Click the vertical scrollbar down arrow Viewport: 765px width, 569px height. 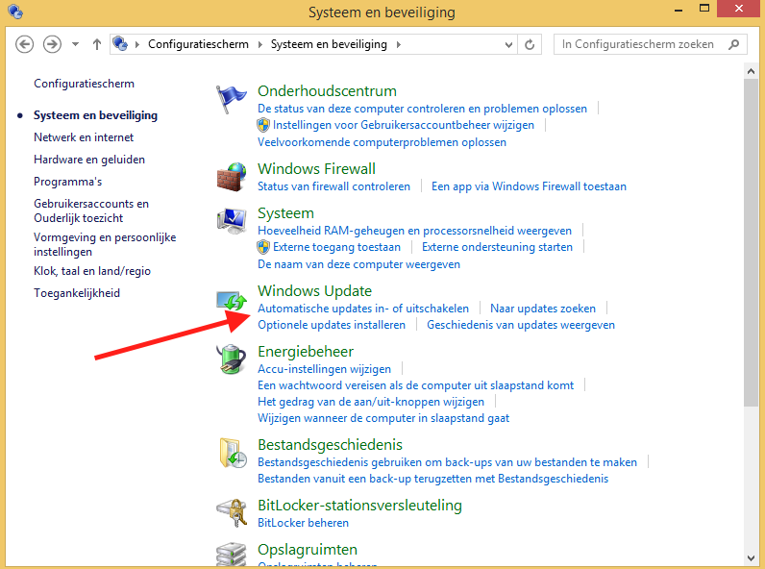[752, 560]
